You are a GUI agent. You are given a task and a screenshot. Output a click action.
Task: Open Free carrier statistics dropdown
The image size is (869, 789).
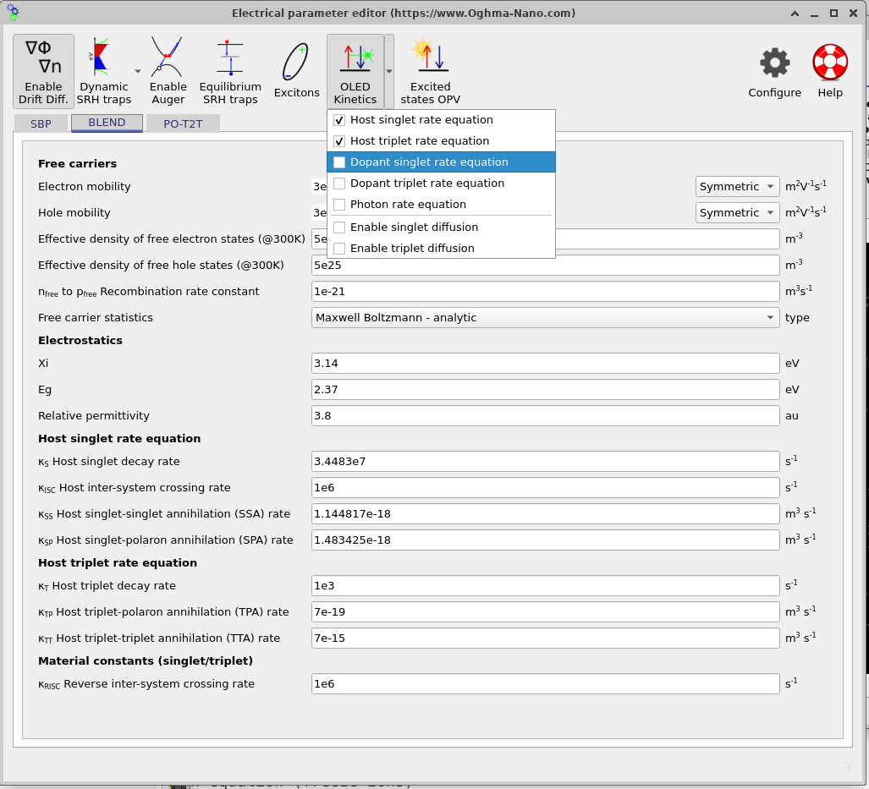click(545, 317)
